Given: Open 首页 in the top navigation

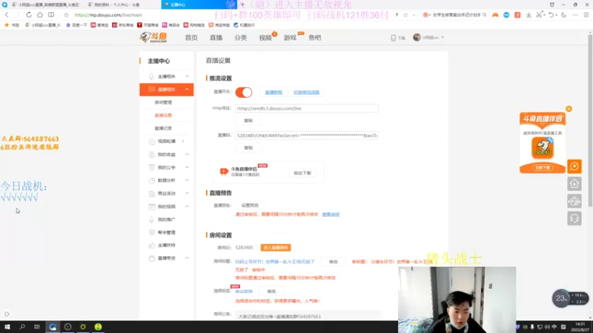Looking at the screenshot, I should [x=191, y=38].
